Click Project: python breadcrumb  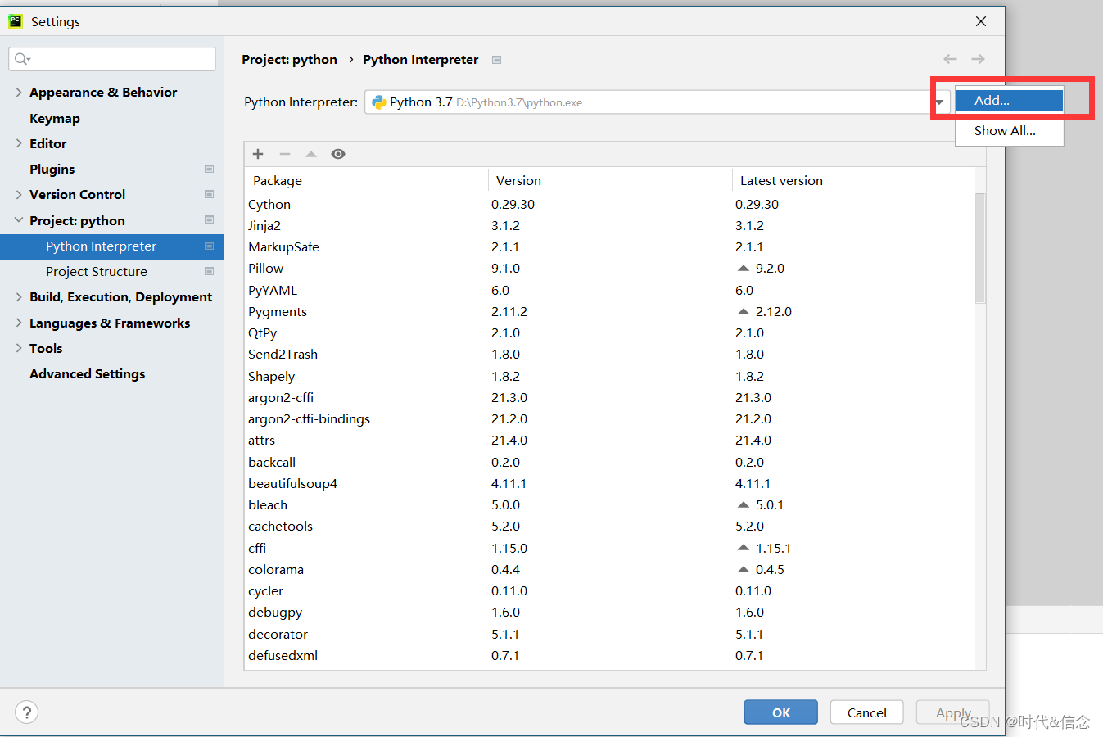point(289,60)
